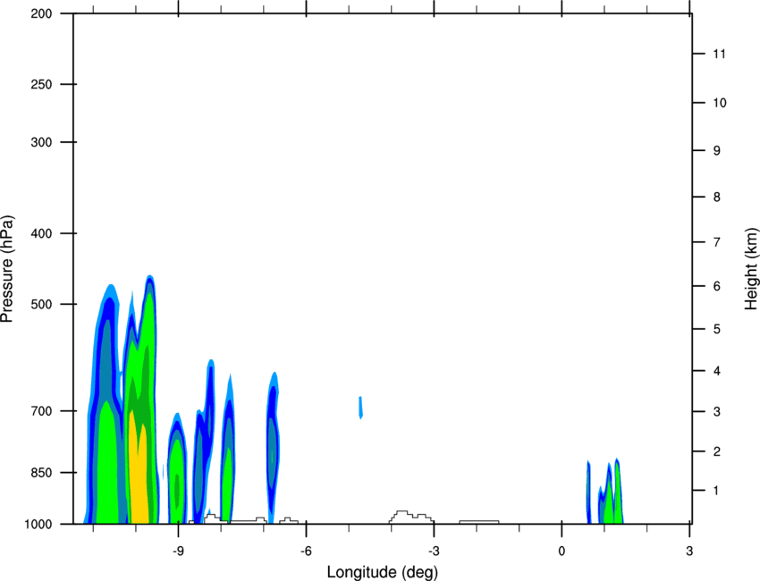Select the 200 pressure tick label

41,13
